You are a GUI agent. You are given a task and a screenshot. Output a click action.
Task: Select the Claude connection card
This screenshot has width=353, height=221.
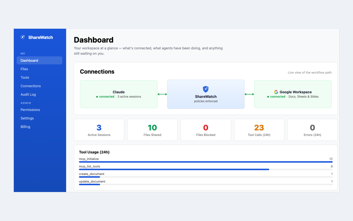pyautogui.click(x=119, y=94)
